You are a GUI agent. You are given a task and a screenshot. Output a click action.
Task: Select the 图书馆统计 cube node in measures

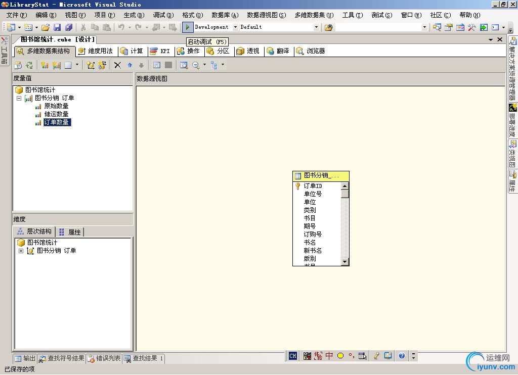tap(40, 90)
